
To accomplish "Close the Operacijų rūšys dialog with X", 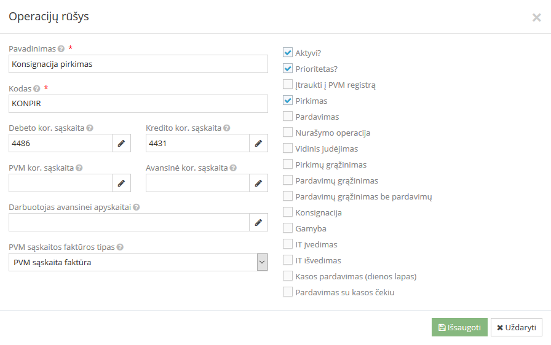I will (x=536, y=18).
